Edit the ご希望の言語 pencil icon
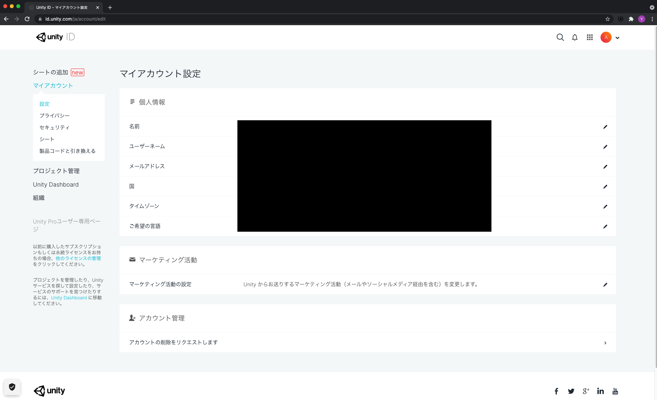 [605, 226]
